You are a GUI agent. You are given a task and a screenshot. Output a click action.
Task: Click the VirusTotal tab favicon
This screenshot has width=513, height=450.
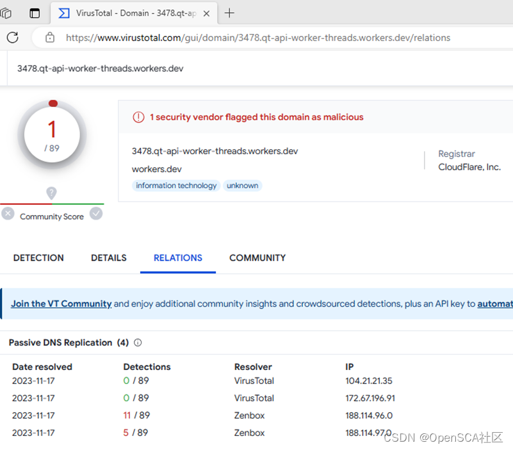[64, 13]
